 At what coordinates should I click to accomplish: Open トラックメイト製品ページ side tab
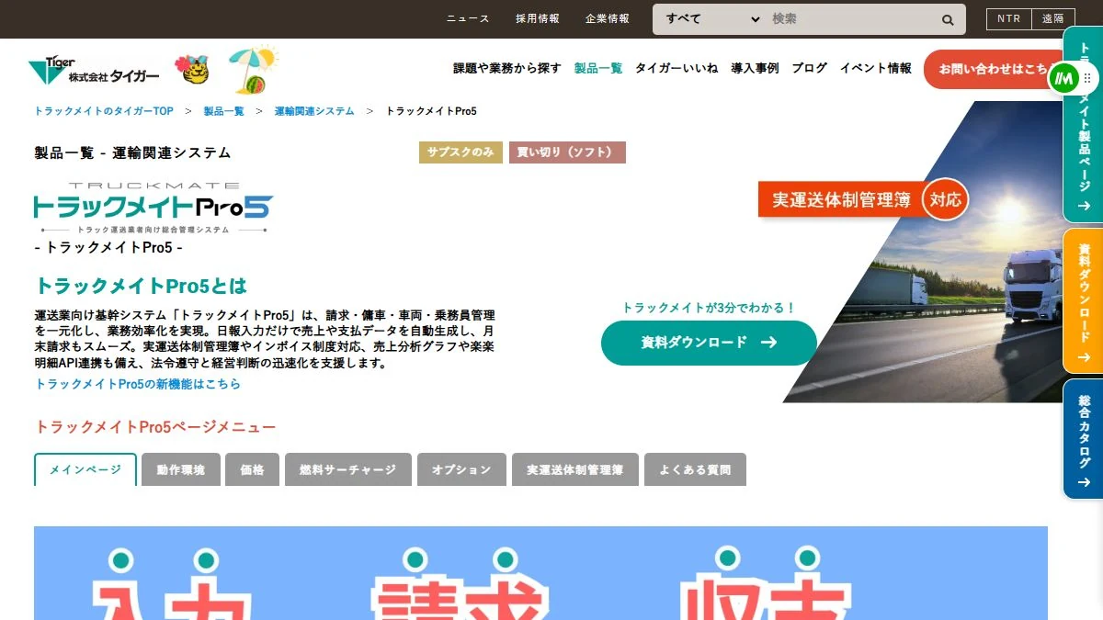pyautogui.click(x=1084, y=125)
